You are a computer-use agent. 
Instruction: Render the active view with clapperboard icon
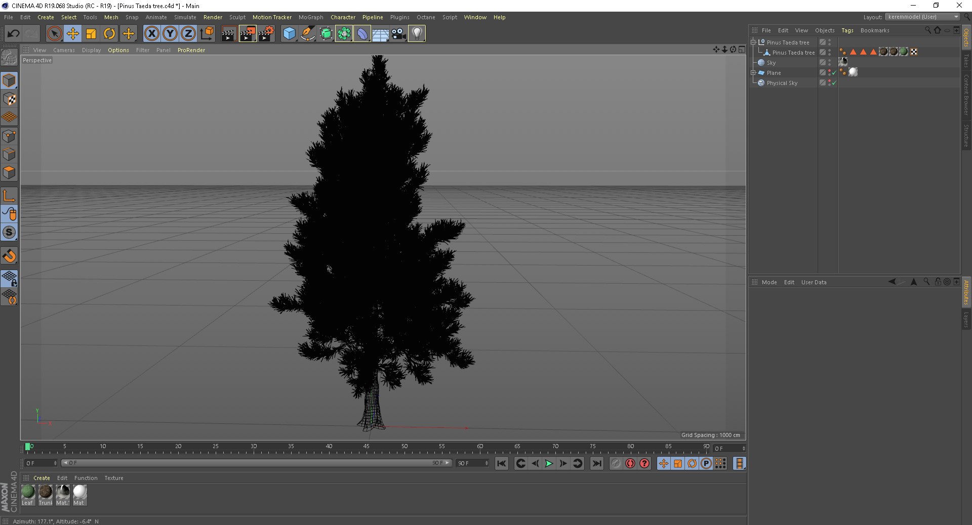229,34
